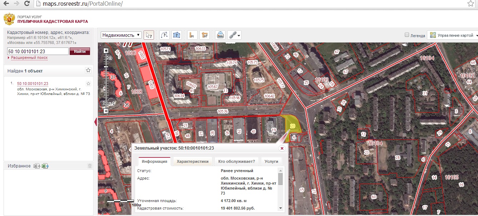Open search result link 50:10:0010101:23
This screenshot has width=478, height=216.
coord(33,84)
